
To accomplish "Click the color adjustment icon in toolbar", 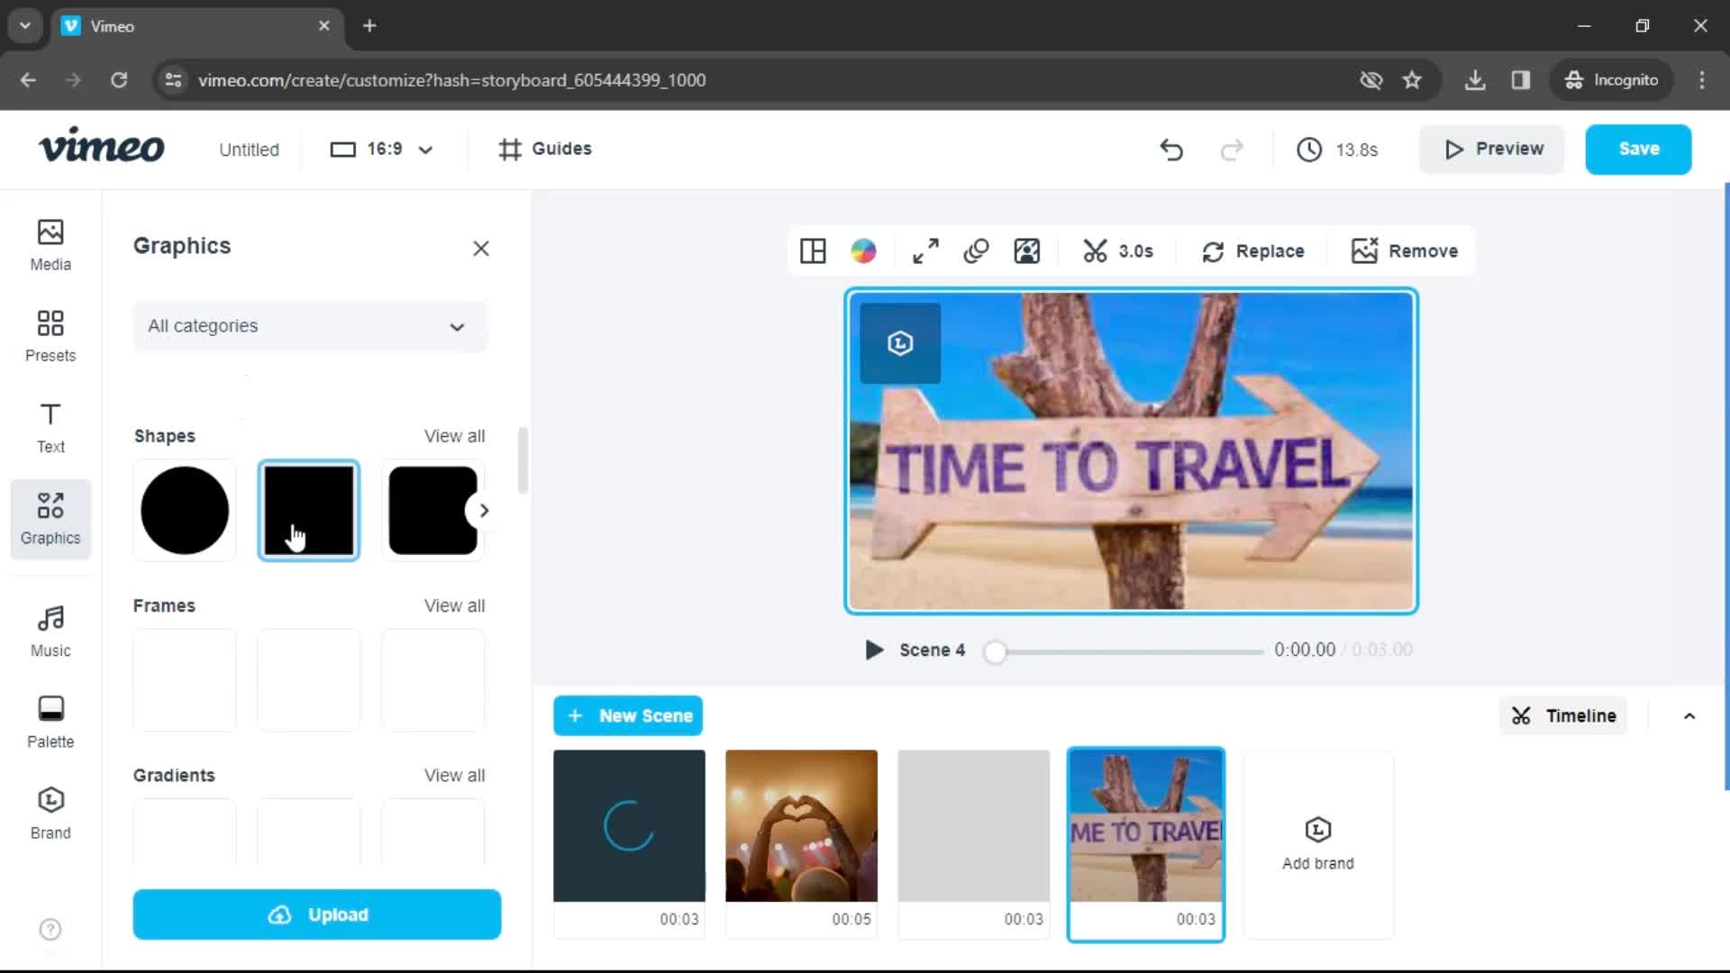I will tap(864, 250).
